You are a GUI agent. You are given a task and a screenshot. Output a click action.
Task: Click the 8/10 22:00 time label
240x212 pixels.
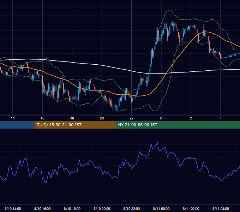click(x=132, y=208)
